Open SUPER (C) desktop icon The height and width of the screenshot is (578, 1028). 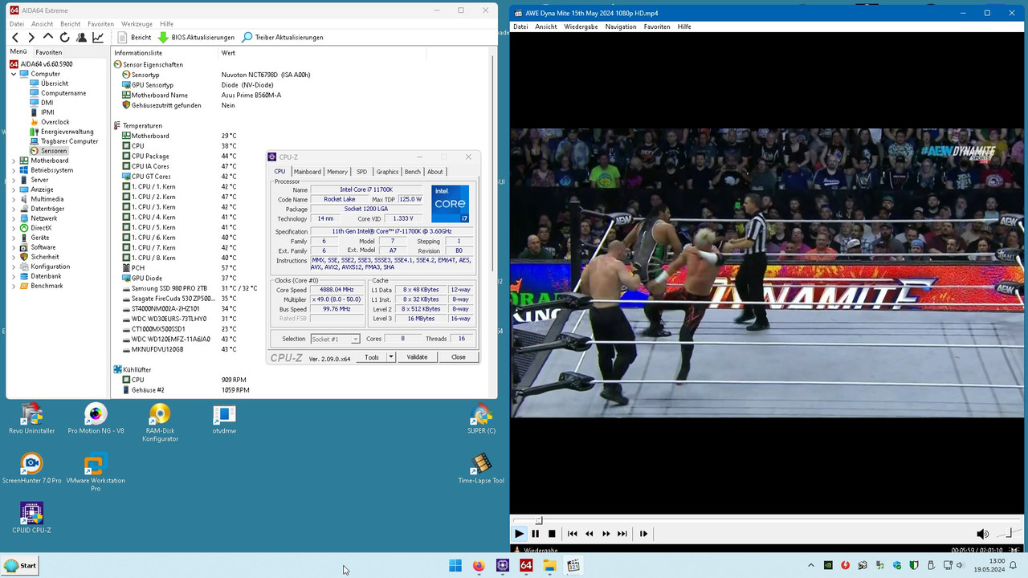point(481,418)
